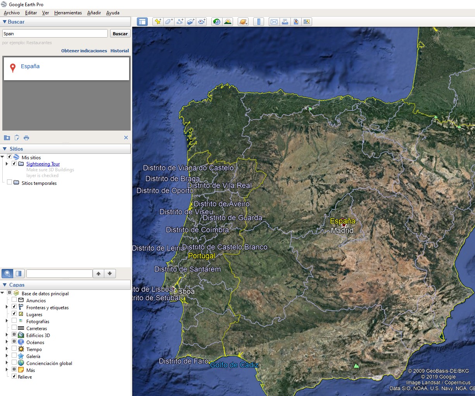Open the Editar menu
The image size is (475, 396).
[x=31, y=13]
